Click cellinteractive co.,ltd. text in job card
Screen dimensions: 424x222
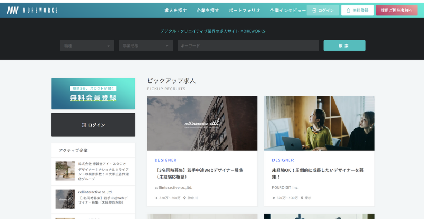(173, 187)
